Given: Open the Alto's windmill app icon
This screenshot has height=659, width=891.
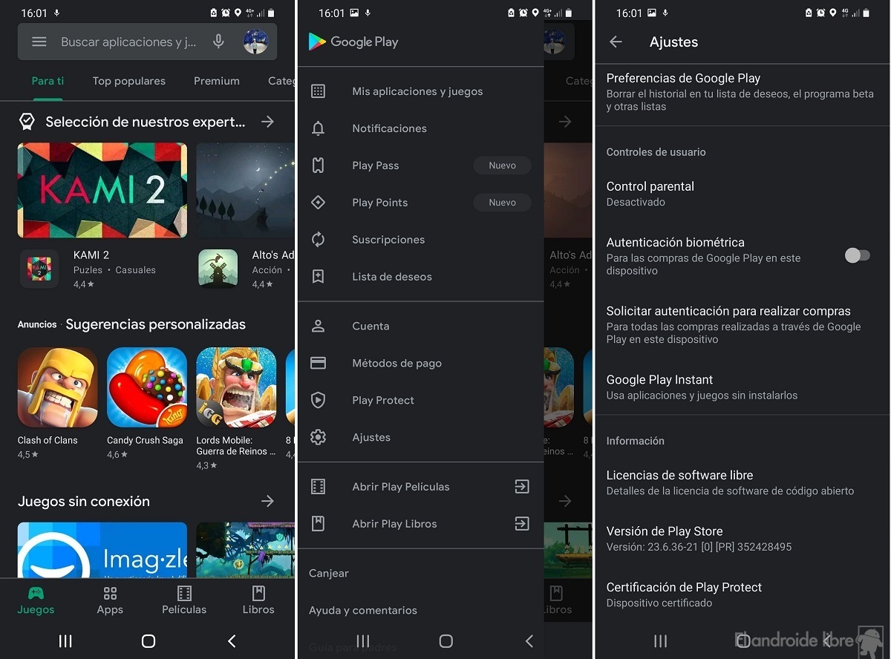Looking at the screenshot, I should (x=218, y=269).
